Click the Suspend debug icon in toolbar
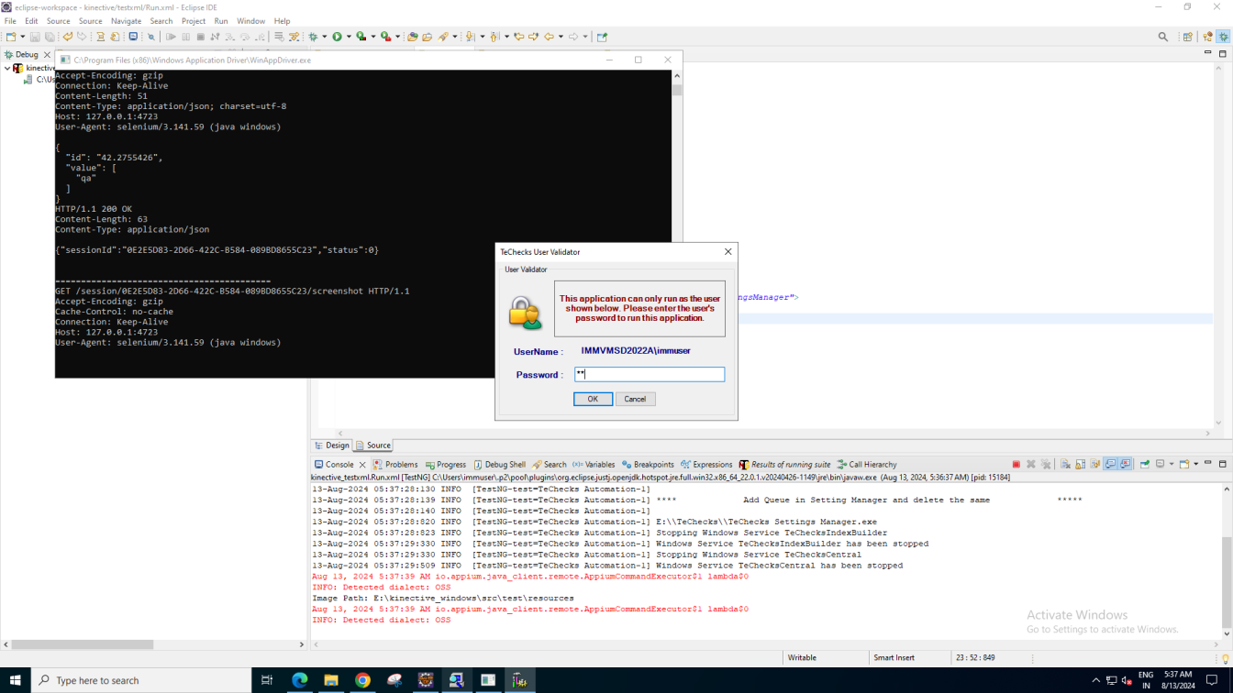Viewport: 1233px width, 693px height. coord(185,37)
